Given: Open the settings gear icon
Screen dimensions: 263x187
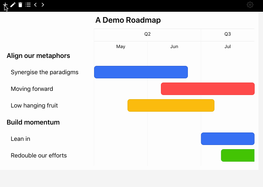Looking at the screenshot, I should click(x=250, y=5).
